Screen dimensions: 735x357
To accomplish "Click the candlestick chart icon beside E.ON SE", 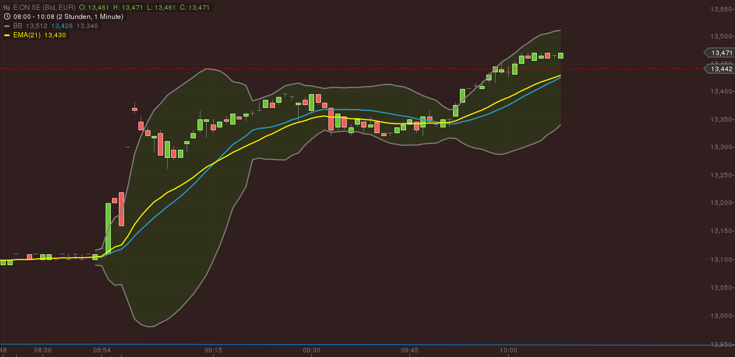I will tap(6, 7).
